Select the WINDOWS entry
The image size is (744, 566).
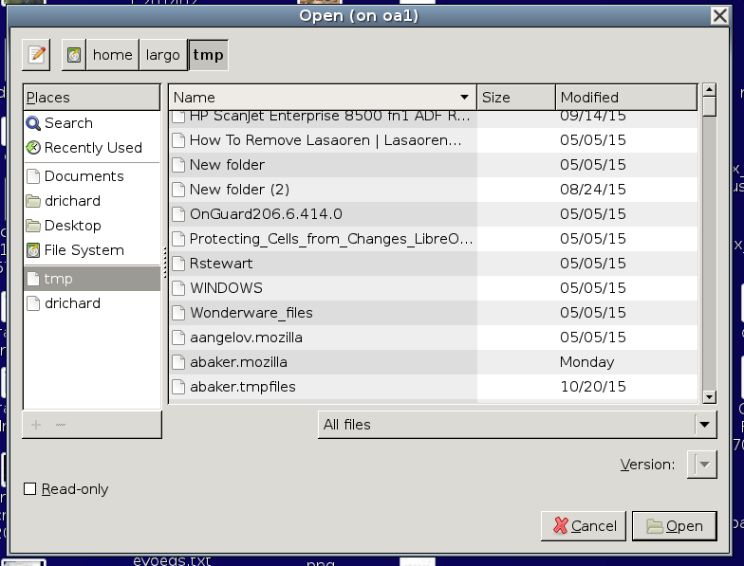click(434, 288)
